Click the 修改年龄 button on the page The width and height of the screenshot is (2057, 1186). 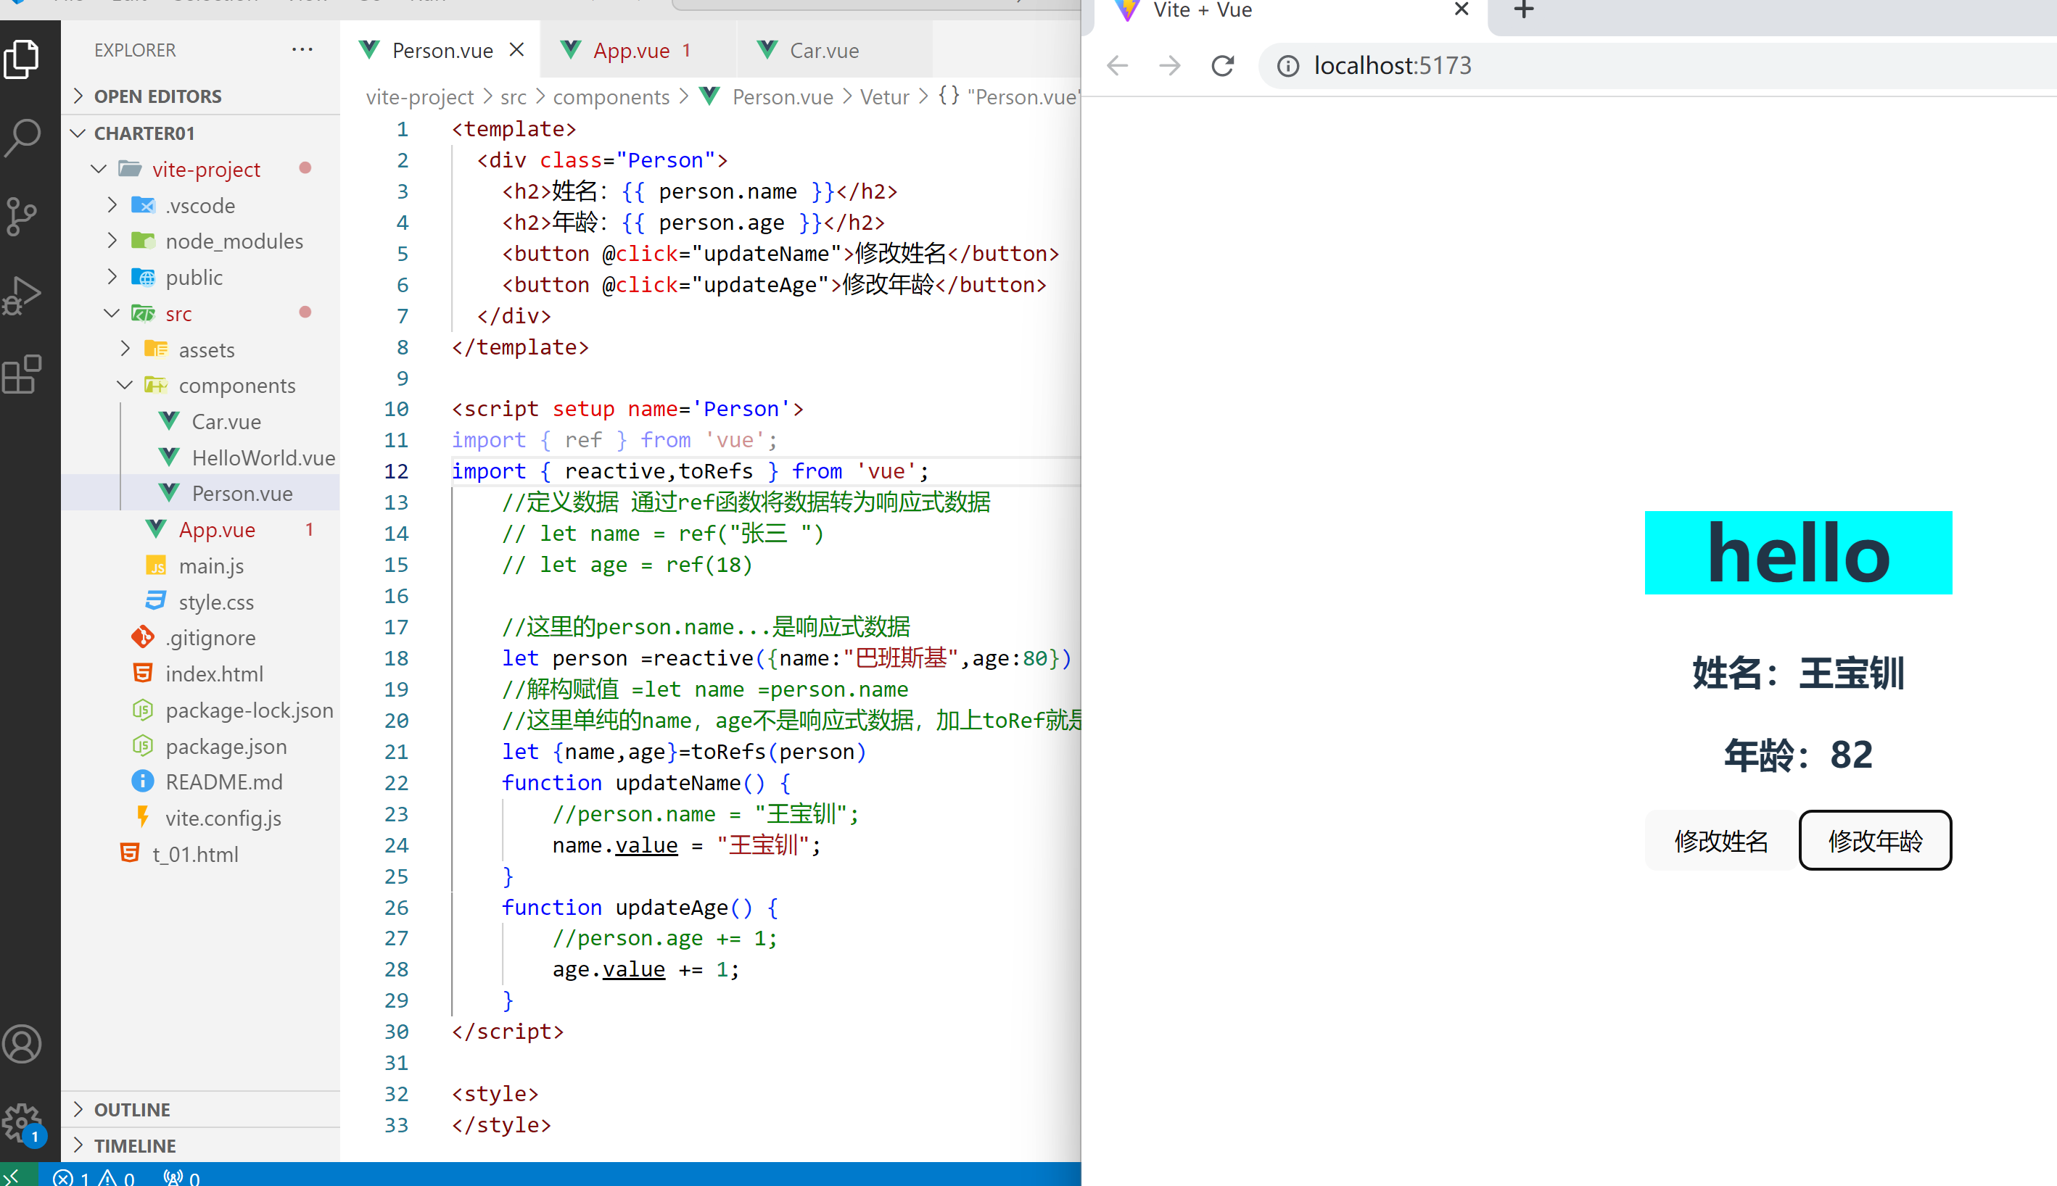pos(1875,839)
